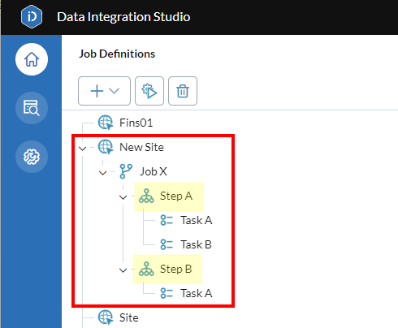
Task: Click the branch icon beside Job X
Action: [126, 171]
